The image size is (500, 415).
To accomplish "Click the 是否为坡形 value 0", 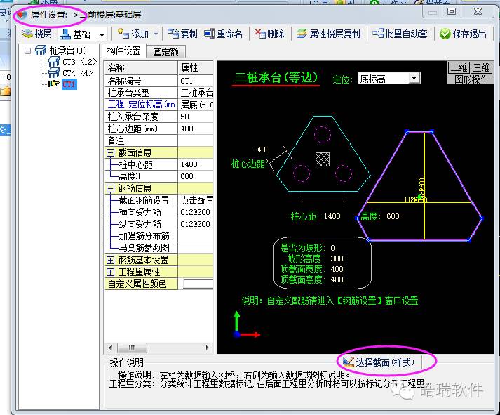I will coord(332,248).
